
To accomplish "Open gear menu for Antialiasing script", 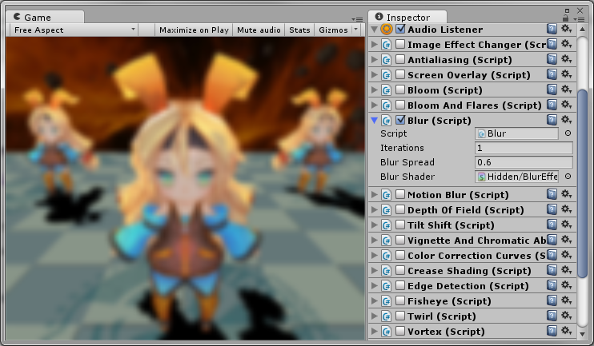I will click(x=566, y=59).
